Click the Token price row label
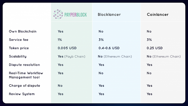Screen dimensions: 188x106 (x=19, y=48)
